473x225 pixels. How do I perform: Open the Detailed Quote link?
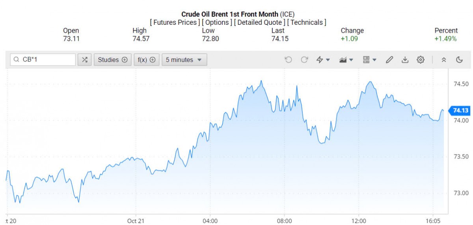pyautogui.click(x=259, y=22)
